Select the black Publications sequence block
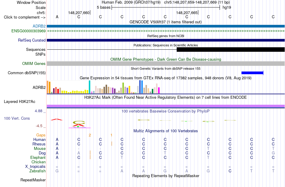The image size is (285, 187). [x=231, y=49]
